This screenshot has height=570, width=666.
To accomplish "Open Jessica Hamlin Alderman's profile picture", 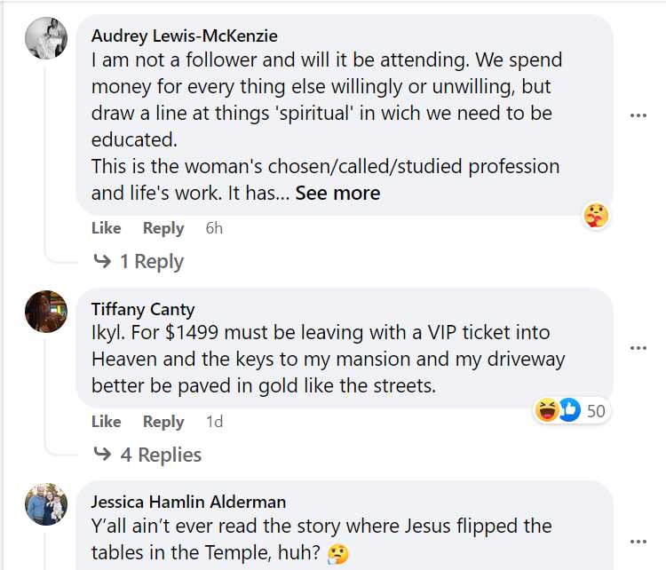I will pyautogui.click(x=46, y=504).
